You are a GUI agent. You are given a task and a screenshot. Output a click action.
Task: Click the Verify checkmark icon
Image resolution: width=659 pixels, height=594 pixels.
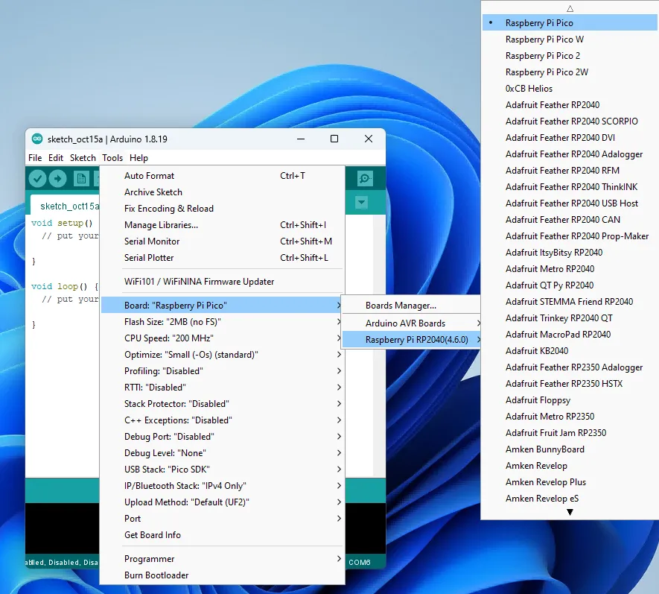[37, 179]
